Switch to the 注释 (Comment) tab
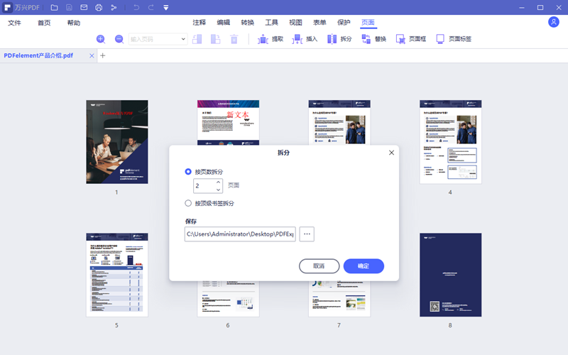Screen dimensions: 568x355 (200, 23)
